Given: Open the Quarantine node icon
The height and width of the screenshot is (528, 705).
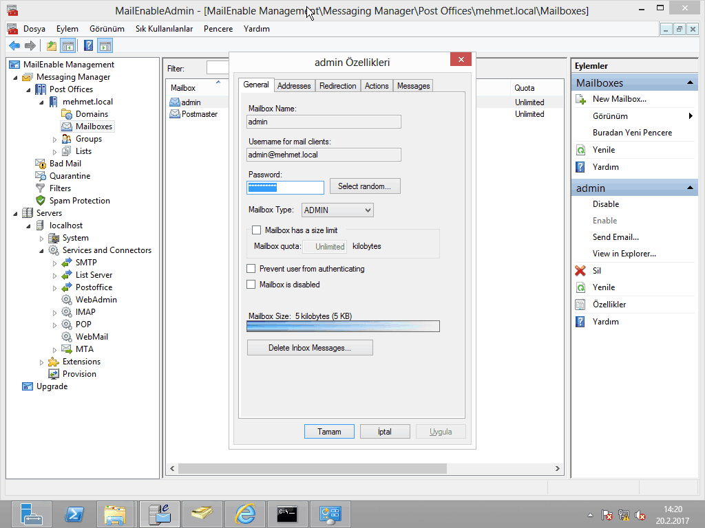Looking at the screenshot, I should 41,176.
